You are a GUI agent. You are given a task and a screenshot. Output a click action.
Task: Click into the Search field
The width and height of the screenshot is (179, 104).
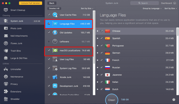(x=145, y=3)
